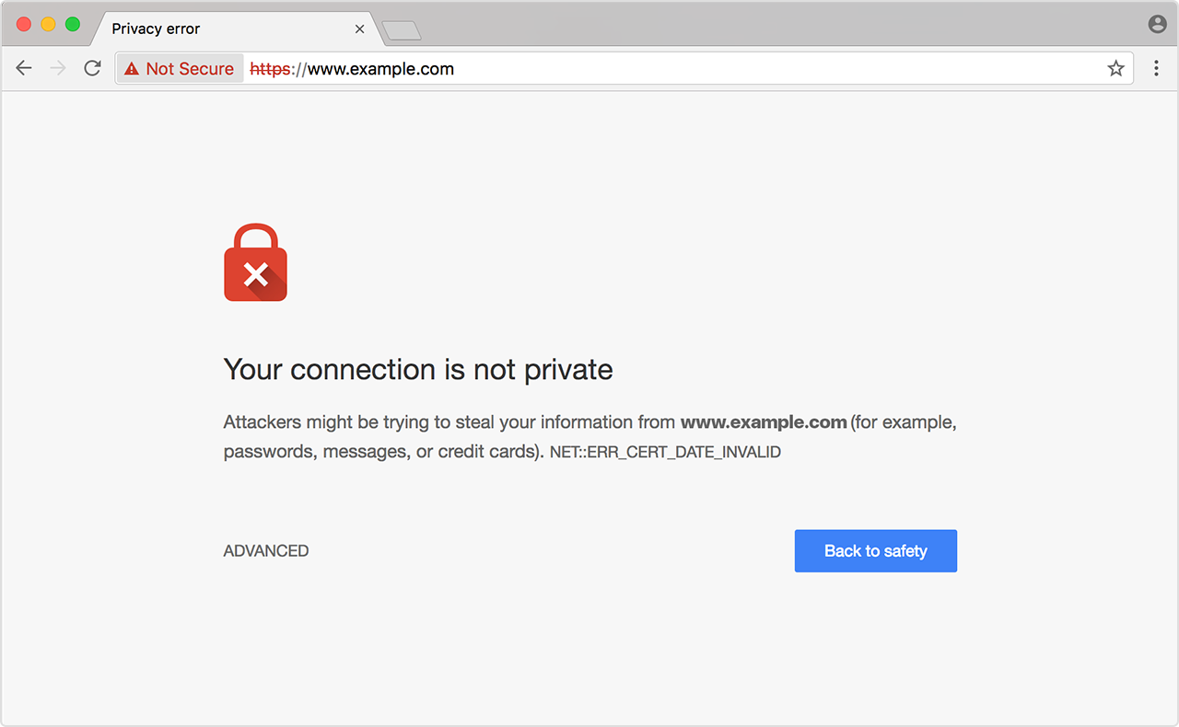Bookmark this page with the star icon

click(x=1115, y=68)
